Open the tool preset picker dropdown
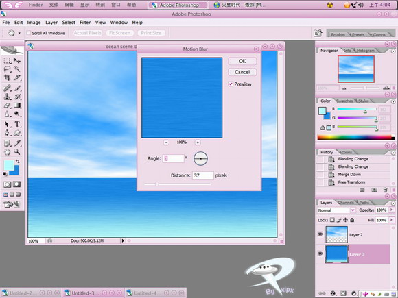The width and height of the screenshot is (398, 298). tap(19, 33)
